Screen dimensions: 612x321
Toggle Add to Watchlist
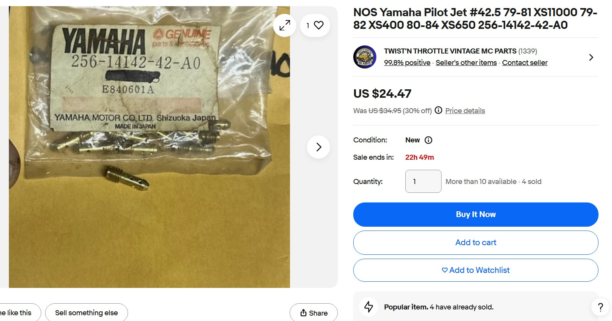coord(475,270)
